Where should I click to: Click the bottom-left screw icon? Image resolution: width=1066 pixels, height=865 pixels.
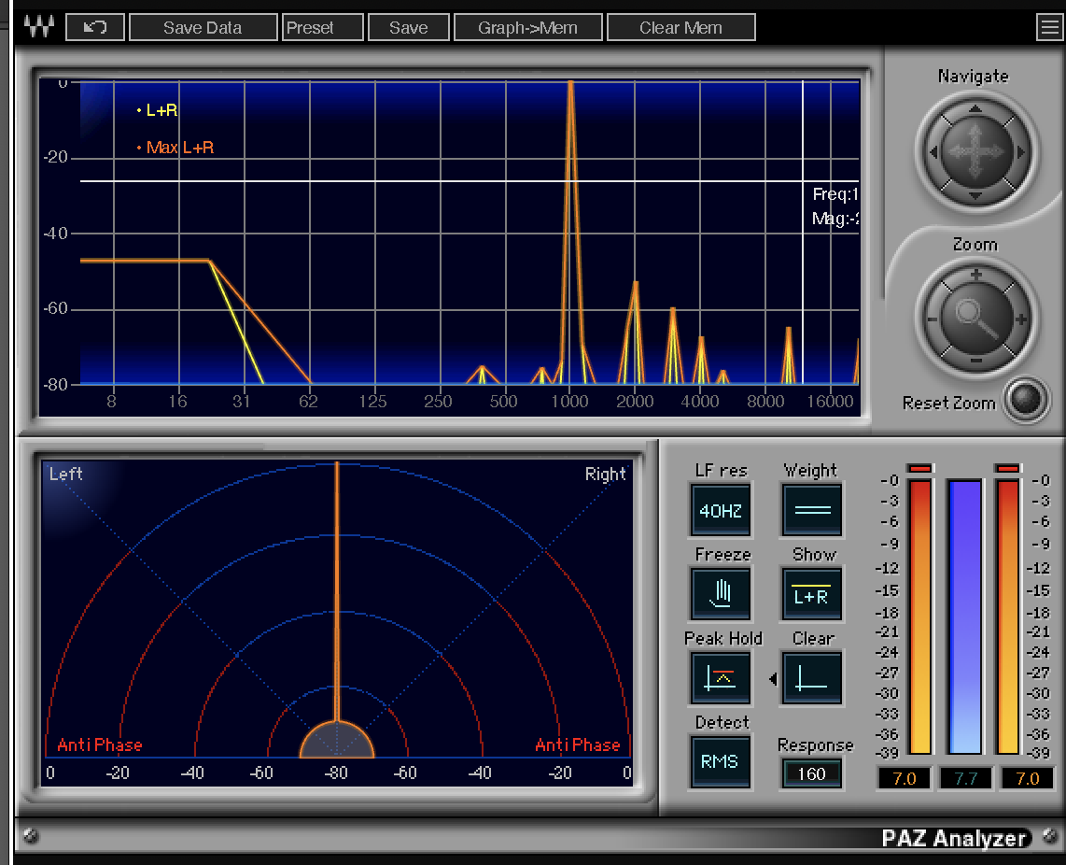pyautogui.click(x=31, y=836)
